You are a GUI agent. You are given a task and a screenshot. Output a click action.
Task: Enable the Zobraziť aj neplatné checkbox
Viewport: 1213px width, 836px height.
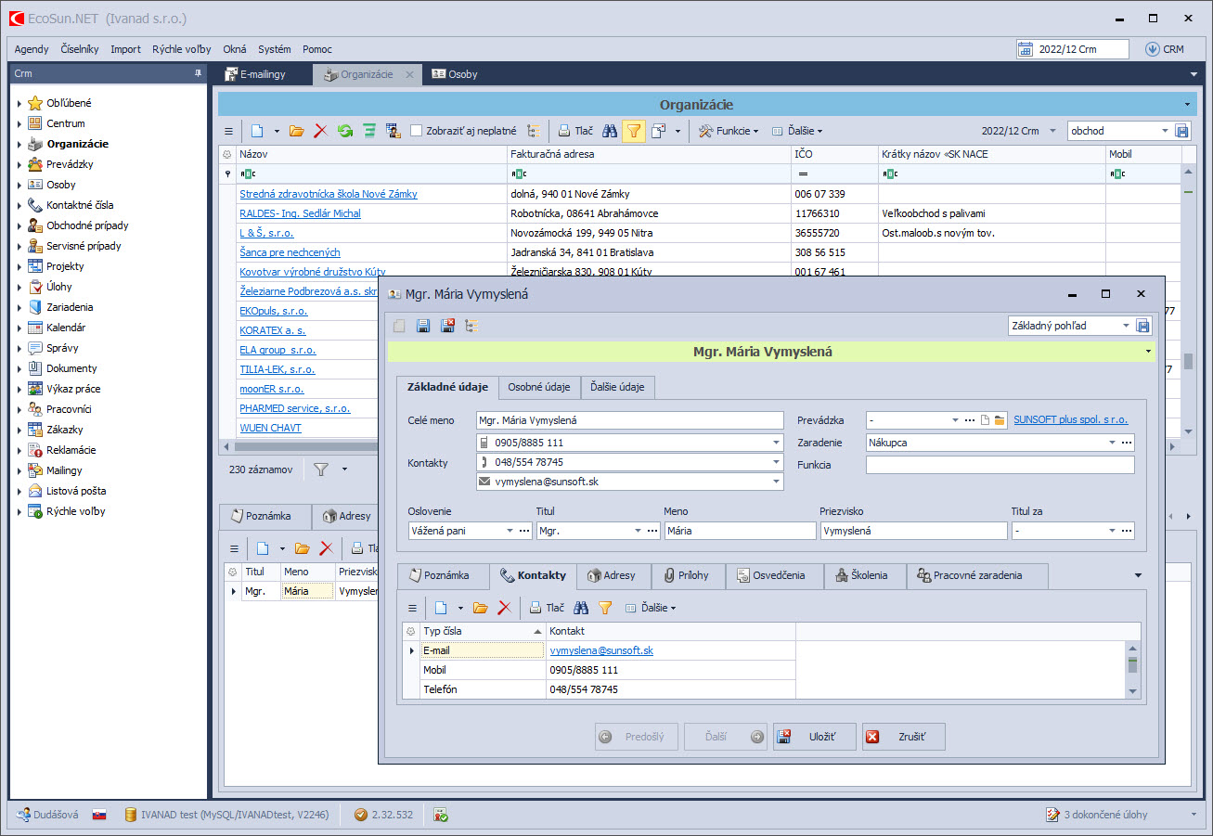coord(417,131)
